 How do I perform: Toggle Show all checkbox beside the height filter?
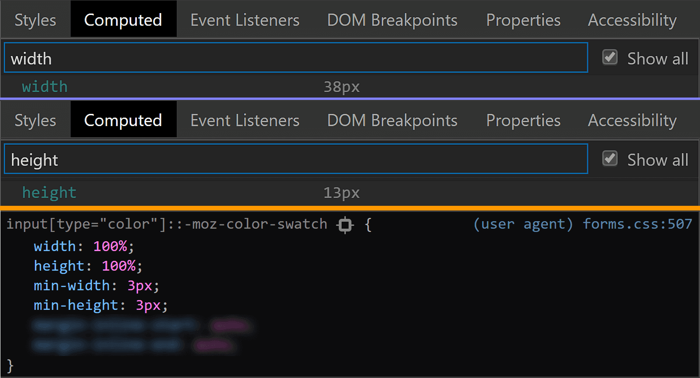(609, 159)
